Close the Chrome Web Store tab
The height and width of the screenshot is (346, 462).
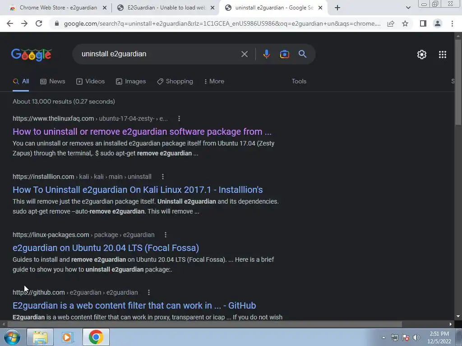pyautogui.click(x=104, y=8)
